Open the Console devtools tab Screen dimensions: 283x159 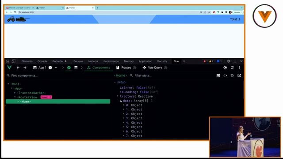tap(42, 61)
